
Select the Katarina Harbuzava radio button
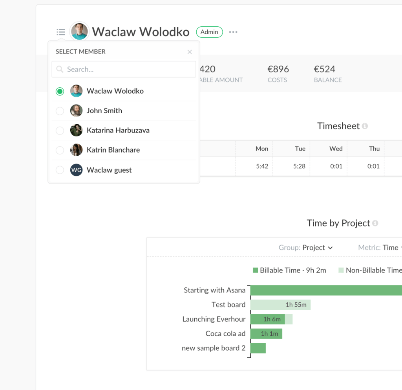coord(60,130)
